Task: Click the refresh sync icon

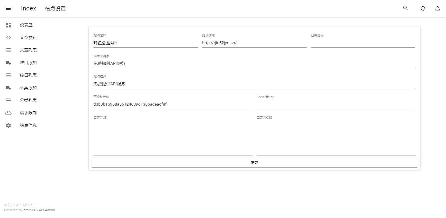Action: (423, 8)
